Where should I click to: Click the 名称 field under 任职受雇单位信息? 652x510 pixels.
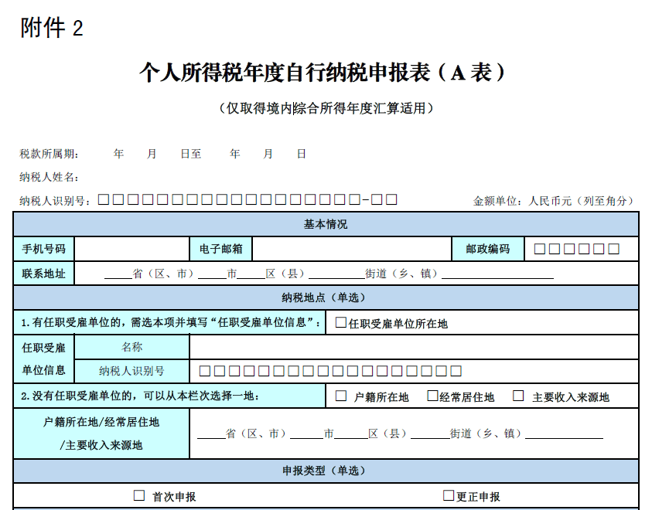click(348, 347)
